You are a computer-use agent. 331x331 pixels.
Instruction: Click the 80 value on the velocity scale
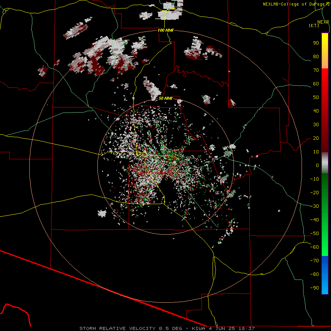316,56
